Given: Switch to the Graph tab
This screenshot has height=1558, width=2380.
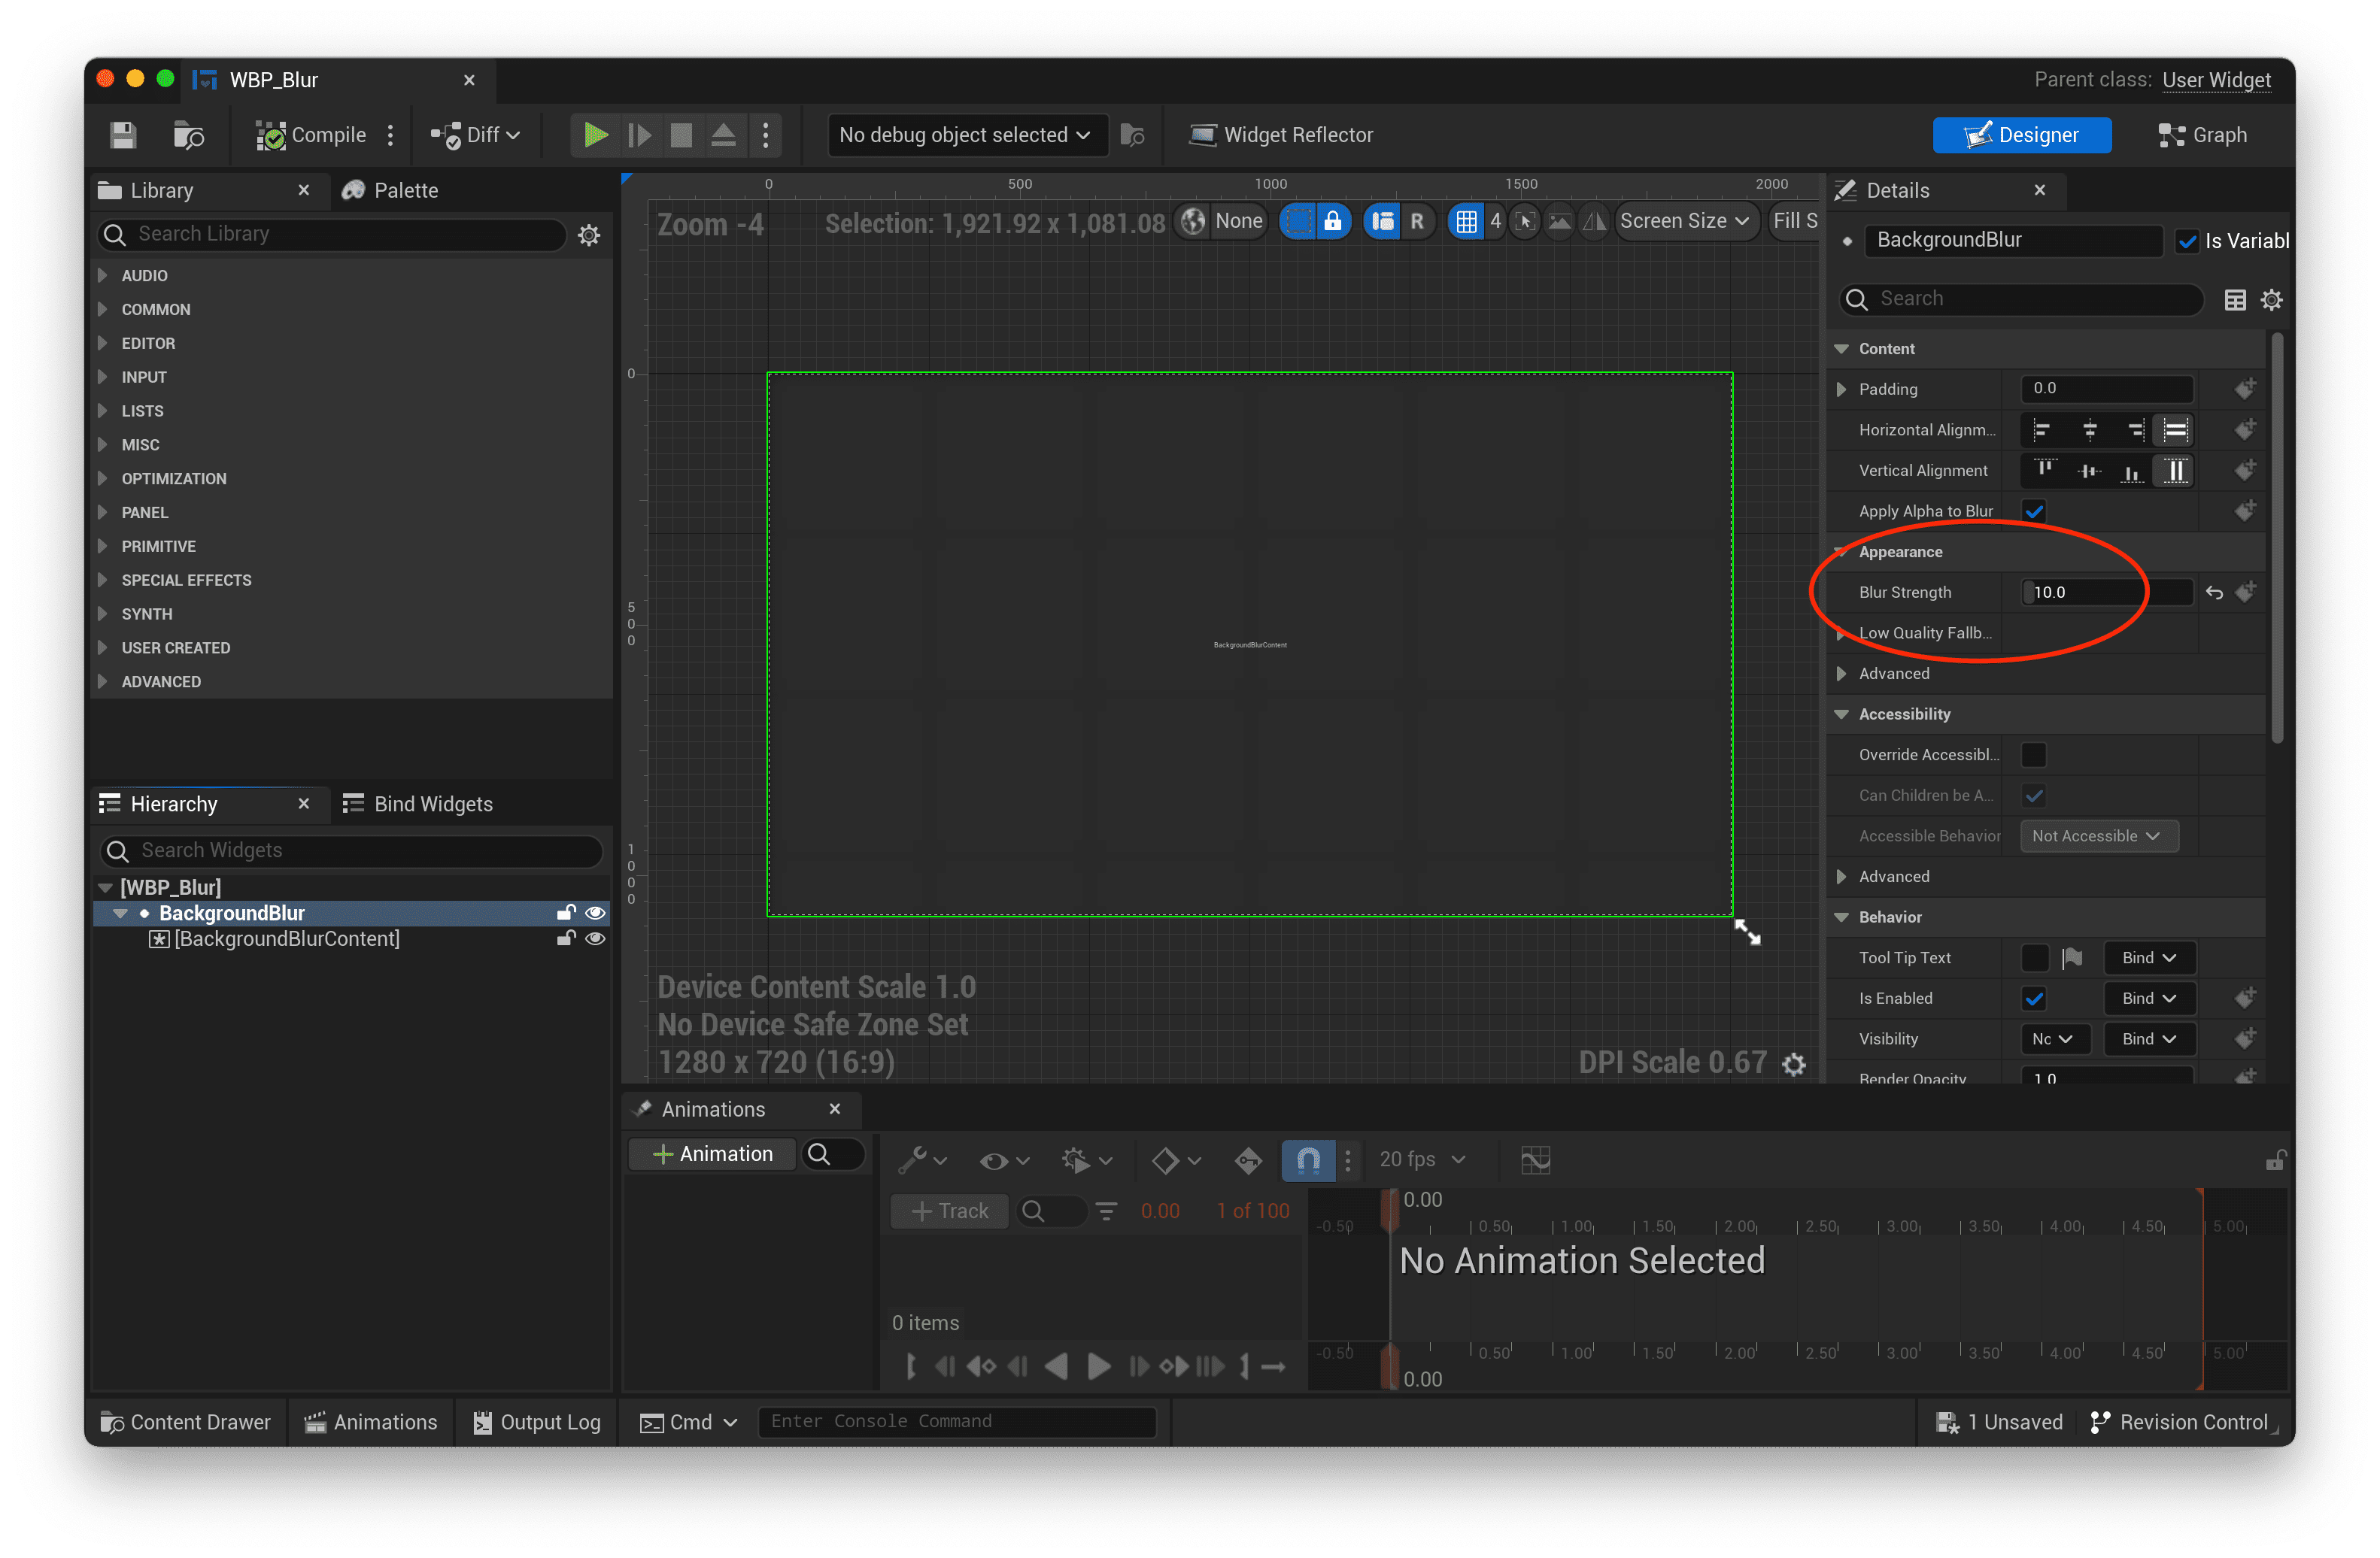Looking at the screenshot, I should 2203,135.
